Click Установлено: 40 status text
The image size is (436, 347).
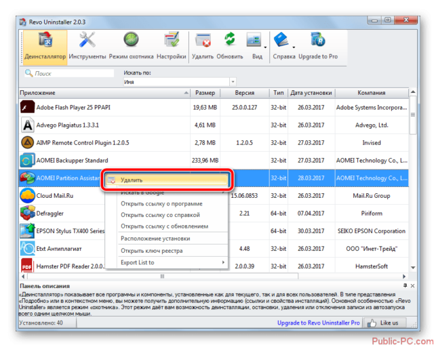(41, 323)
